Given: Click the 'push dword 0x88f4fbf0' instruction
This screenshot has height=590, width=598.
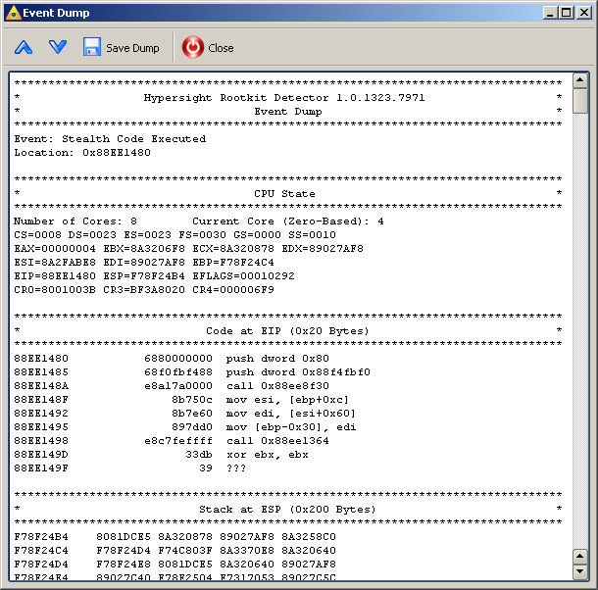Looking at the screenshot, I should tap(298, 372).
